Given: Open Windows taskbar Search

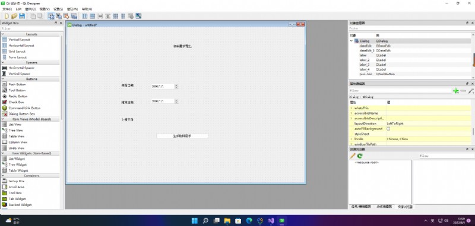Looking at the screenshot, I should pyautogui.click(x=205, y=221).
